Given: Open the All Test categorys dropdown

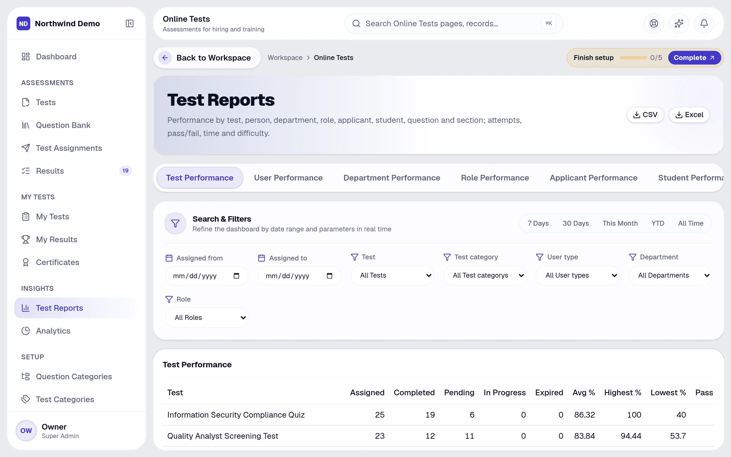Looking at the screenshot, I should 485,275.
